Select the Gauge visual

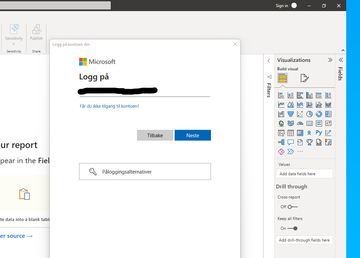(x=300, y=123)
